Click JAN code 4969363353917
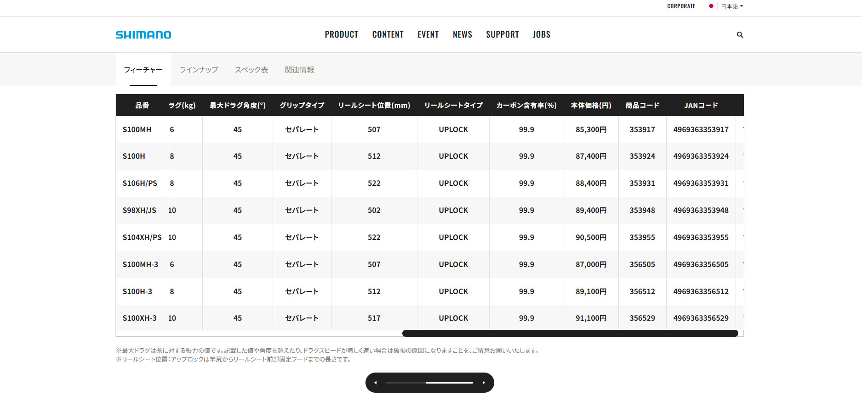The image size is (862, 412). (701, 130)
